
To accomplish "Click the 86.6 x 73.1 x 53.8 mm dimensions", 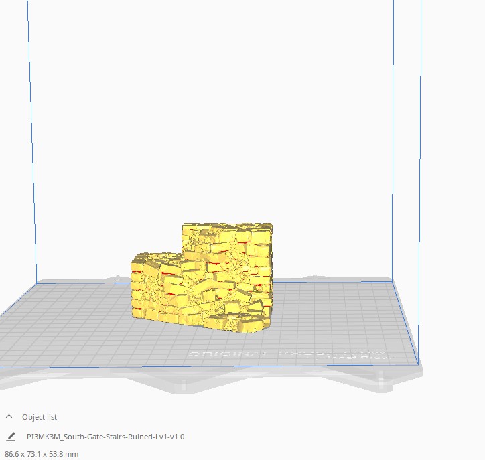I will point(42,454).
